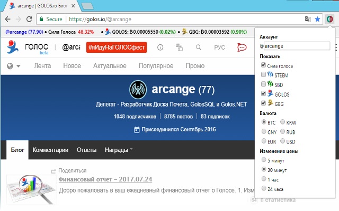The image size is (339, 211).
Task: Click the globe icon in navigation
Action: point(10,66)
